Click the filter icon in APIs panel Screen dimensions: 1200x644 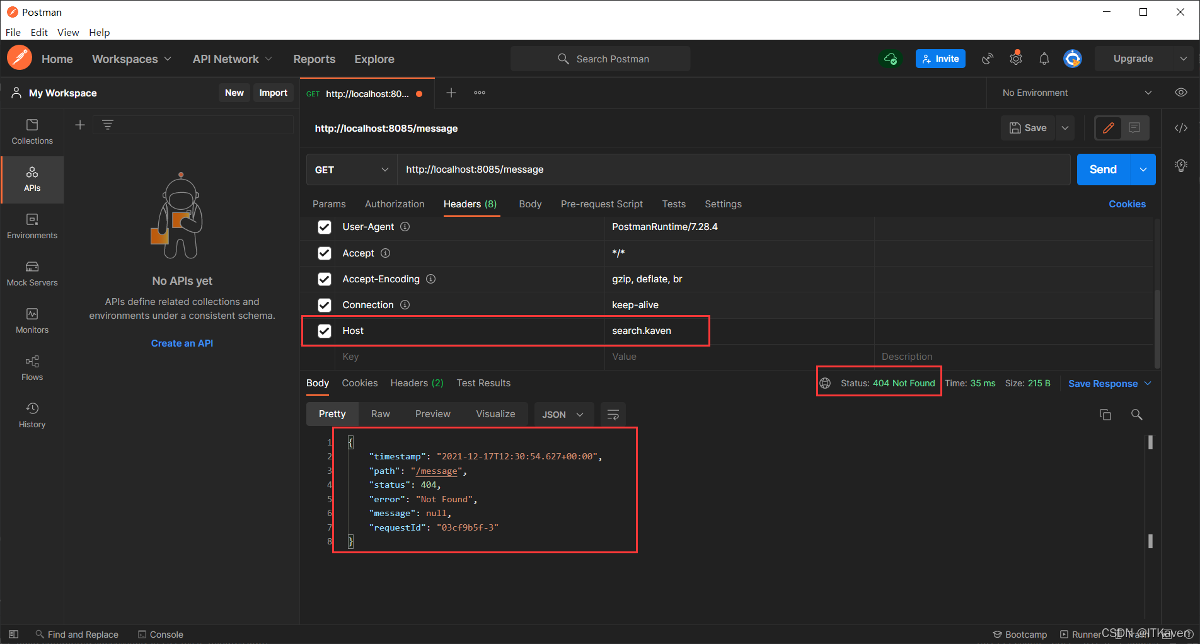(108, 125)
